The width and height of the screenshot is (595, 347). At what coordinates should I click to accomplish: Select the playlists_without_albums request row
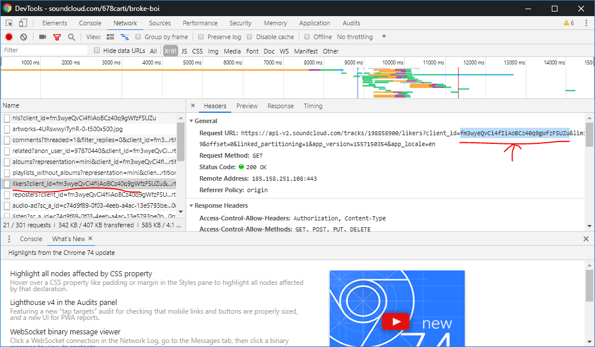pyautogui.click(x=89, y=173)
